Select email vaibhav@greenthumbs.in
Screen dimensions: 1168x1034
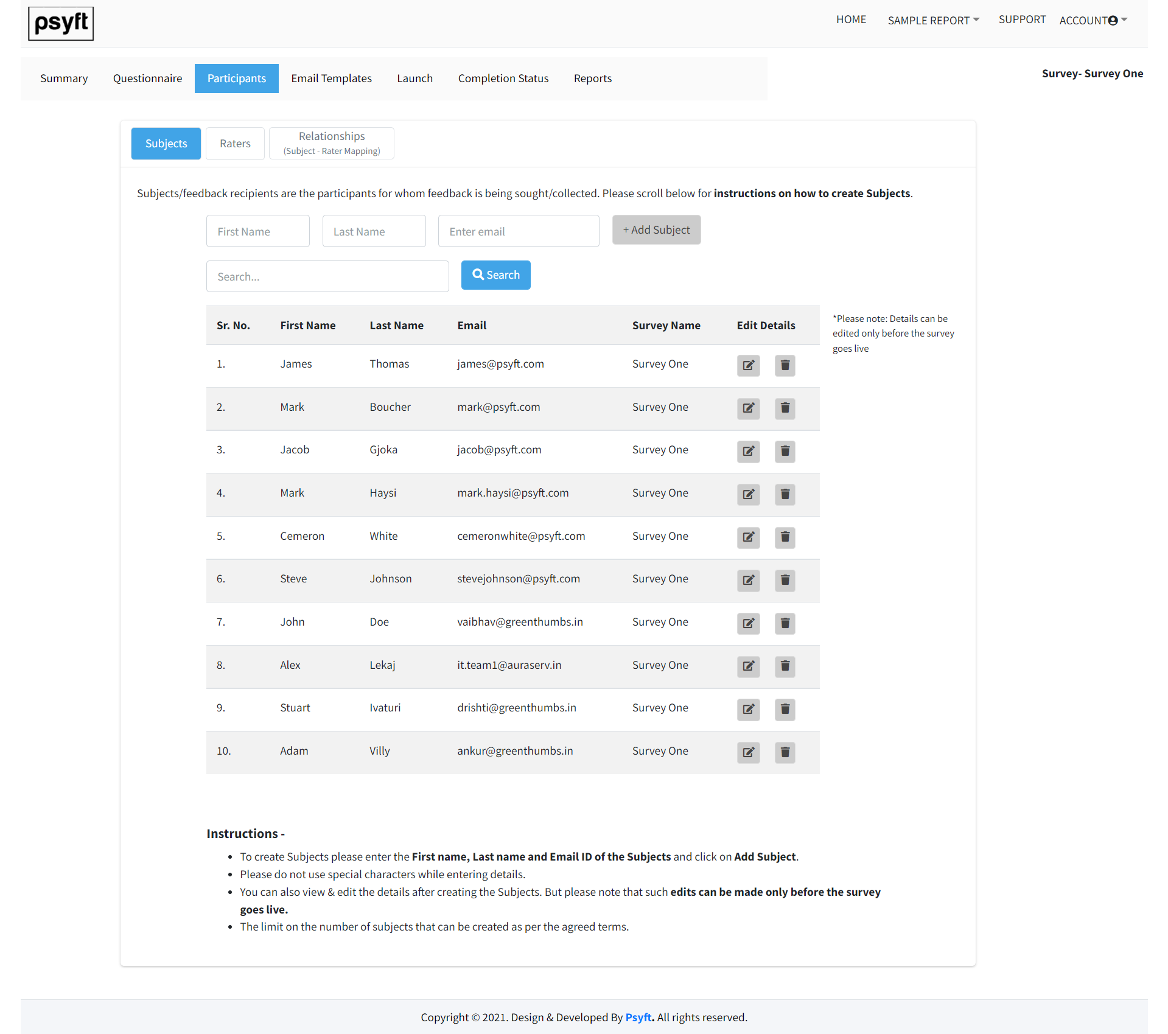(520, 622)
